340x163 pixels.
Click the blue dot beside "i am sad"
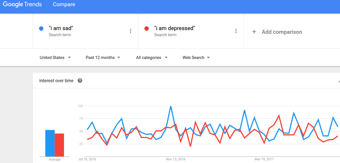[41, 28]
